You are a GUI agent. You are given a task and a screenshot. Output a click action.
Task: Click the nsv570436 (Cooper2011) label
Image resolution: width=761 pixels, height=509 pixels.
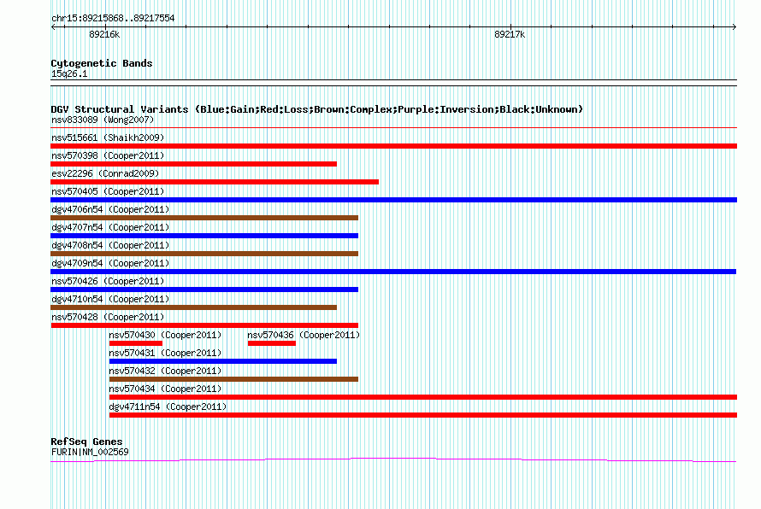(x=304, y=335)
